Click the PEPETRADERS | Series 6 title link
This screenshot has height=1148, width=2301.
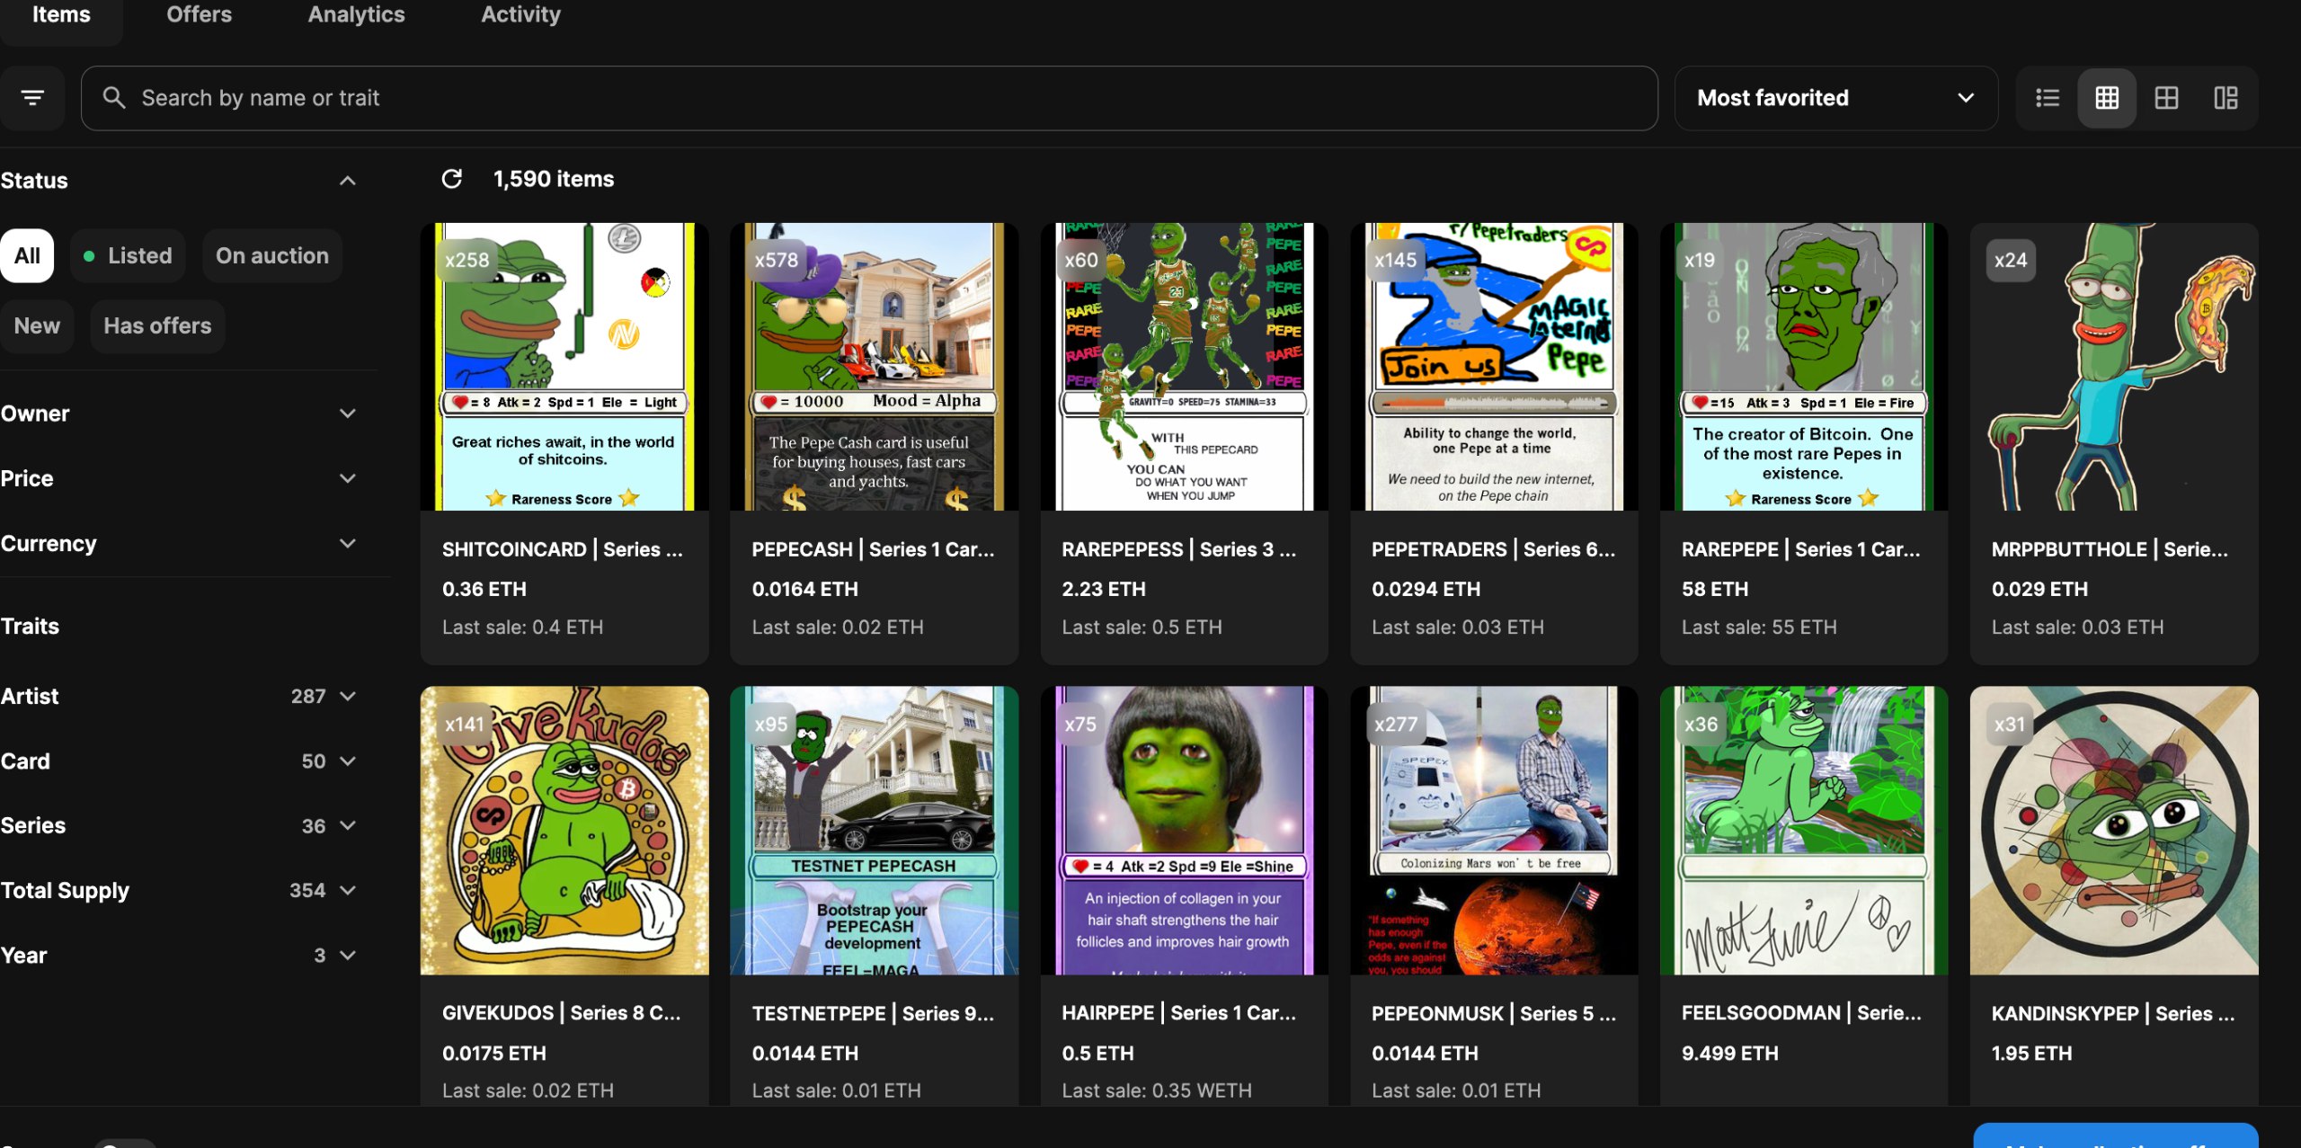(x=1493, y=549)
